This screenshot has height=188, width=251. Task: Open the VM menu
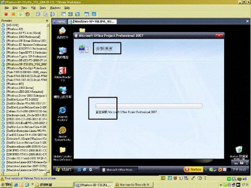[33, 8]
